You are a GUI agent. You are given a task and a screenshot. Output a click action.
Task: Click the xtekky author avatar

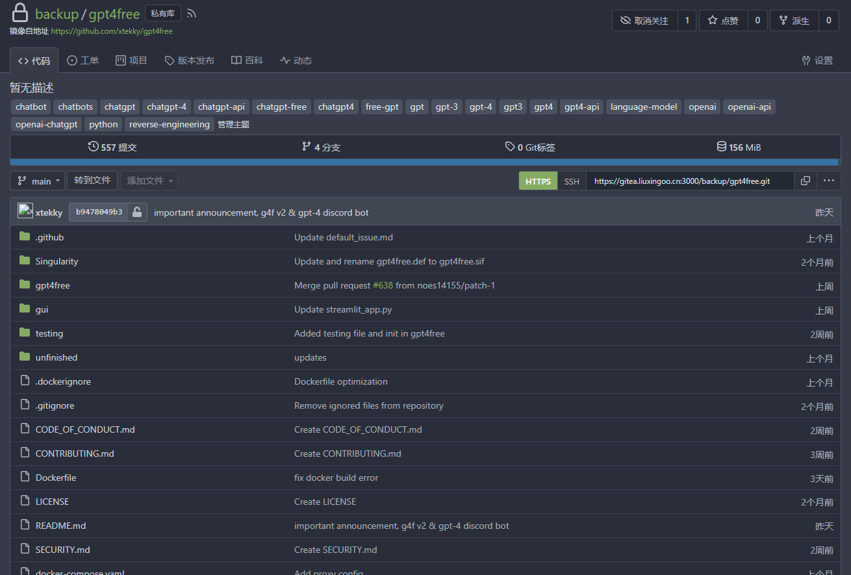25,212
